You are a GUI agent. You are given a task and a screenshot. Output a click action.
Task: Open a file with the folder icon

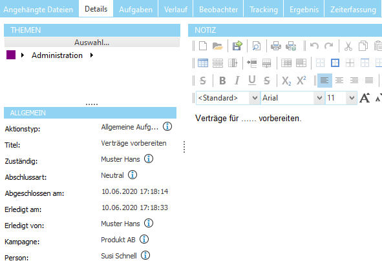point(217,46)
